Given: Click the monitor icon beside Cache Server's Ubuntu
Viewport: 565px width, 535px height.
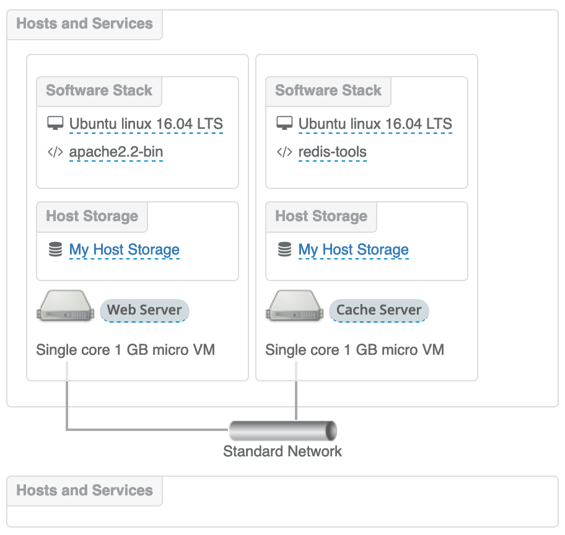Looking at the screenshot, I should (284, 123).
